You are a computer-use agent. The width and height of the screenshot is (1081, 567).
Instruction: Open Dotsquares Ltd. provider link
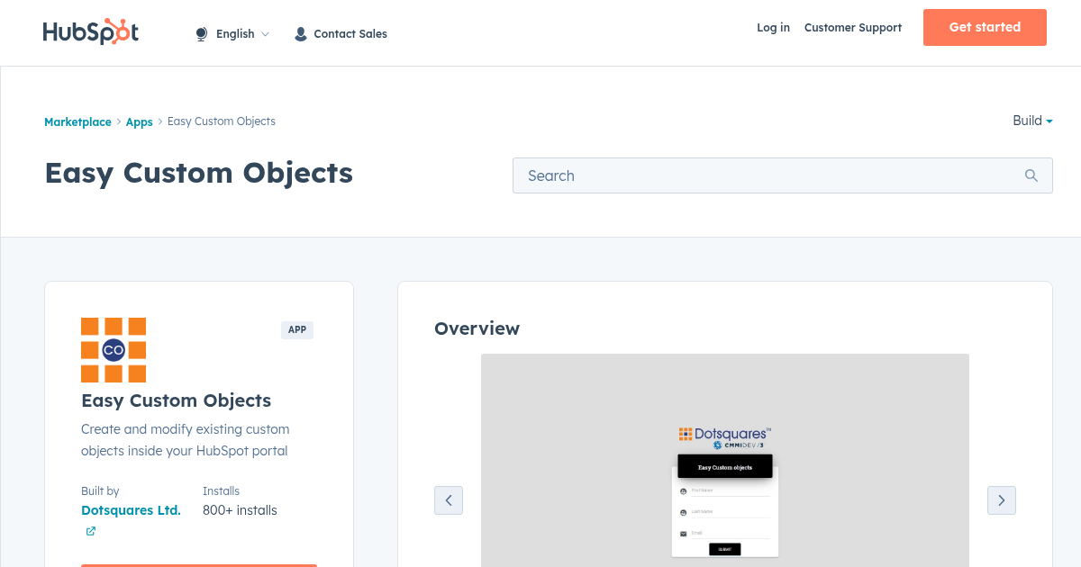tap(131, 510)
